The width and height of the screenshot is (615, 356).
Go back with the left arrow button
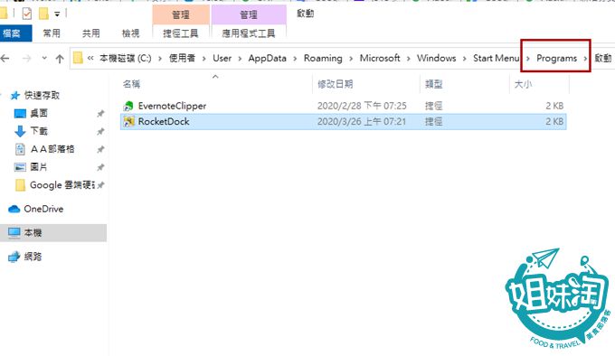tap(5, 59)
